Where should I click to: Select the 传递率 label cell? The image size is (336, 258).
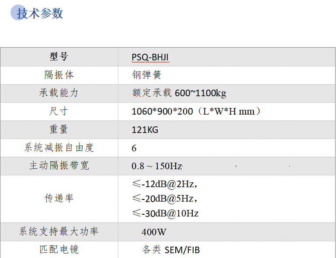coord(59,198)
